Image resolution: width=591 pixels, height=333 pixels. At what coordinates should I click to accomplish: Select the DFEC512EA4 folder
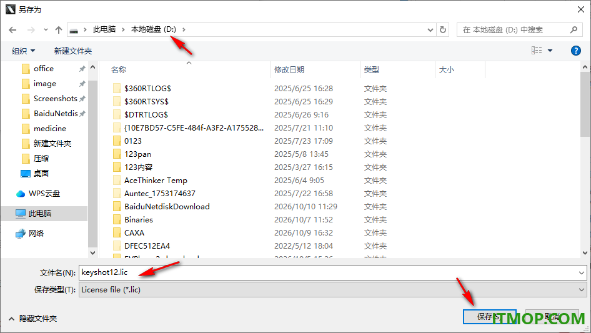tap(147, 246)
